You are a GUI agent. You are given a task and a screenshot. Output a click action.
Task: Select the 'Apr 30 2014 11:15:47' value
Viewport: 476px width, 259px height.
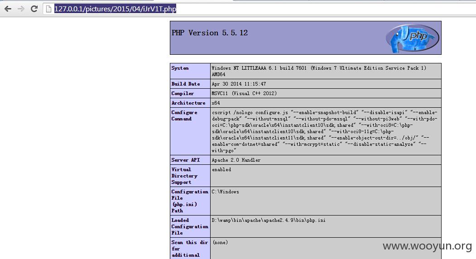[x=239, y=84]
